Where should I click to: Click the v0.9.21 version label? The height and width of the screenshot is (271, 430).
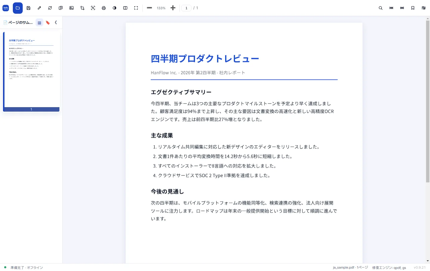coord(420,267)
